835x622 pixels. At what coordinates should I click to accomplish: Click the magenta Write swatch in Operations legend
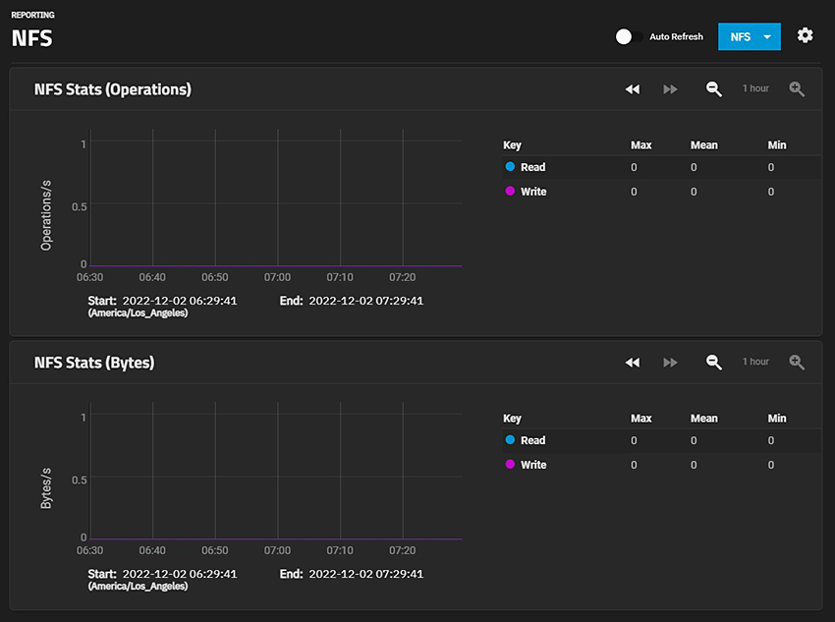pyautogui.click(x=510, y=192)
